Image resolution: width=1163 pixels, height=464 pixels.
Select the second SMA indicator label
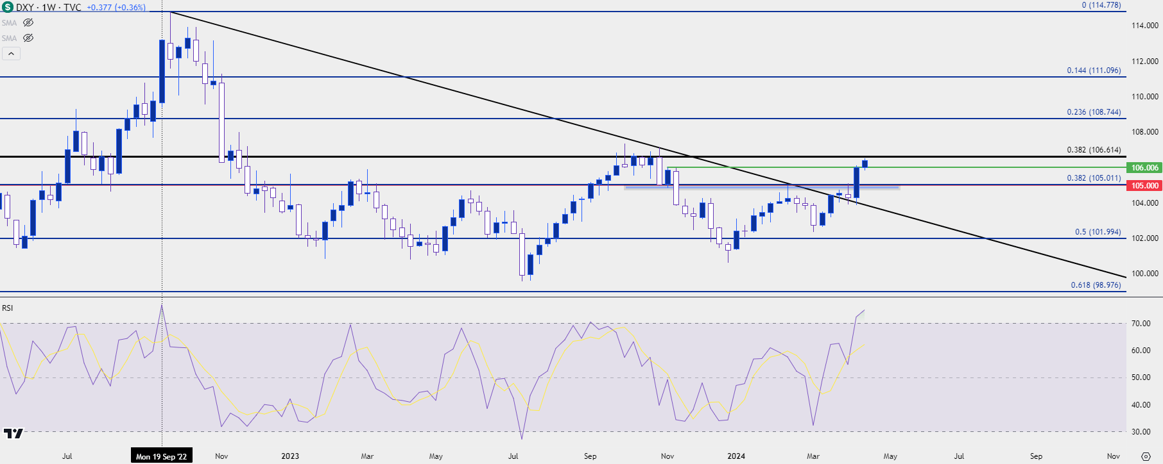(x=10, y=38)
